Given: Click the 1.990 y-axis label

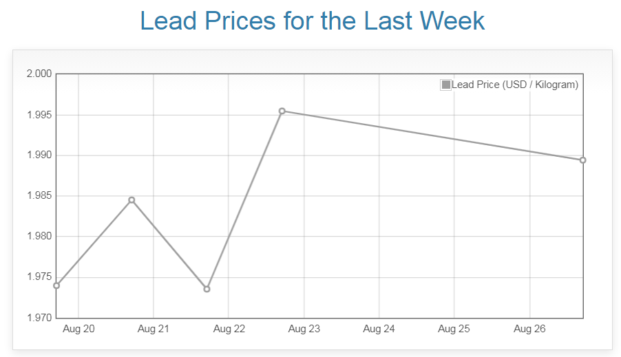Looking at the screenshot, I should pos(39,155).
